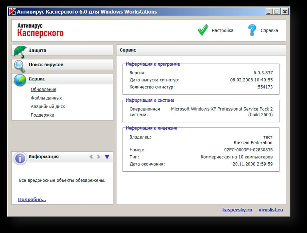Image resolution: width=307 pixels, height=233 pixels.
Task: Click Russian Federation owner text
Action: coord(253,142)
